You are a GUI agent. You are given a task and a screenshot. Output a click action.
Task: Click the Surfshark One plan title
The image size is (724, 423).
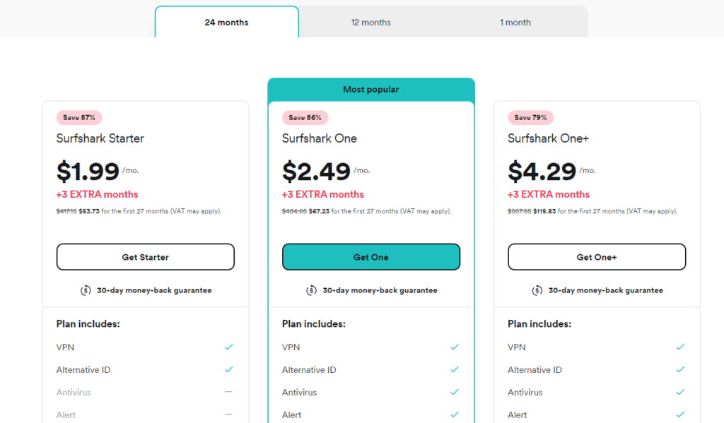coord(320,138)
